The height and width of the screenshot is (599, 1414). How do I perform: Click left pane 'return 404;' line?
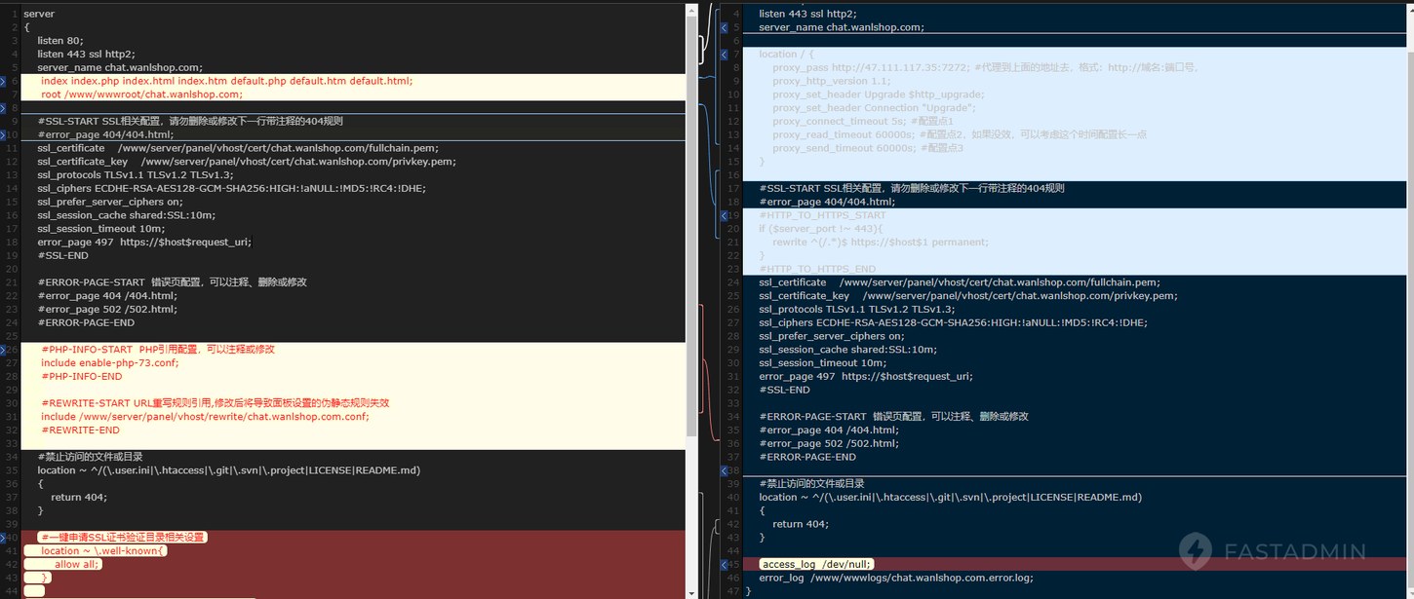pos(79,497)
